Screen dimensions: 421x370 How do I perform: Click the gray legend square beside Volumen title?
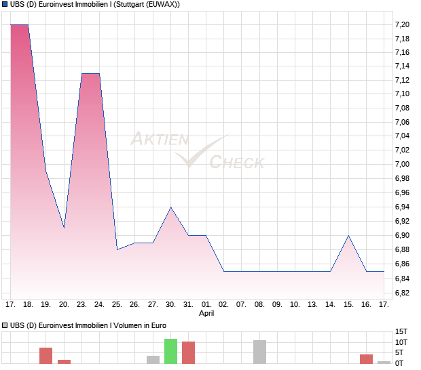coord(5,325)
